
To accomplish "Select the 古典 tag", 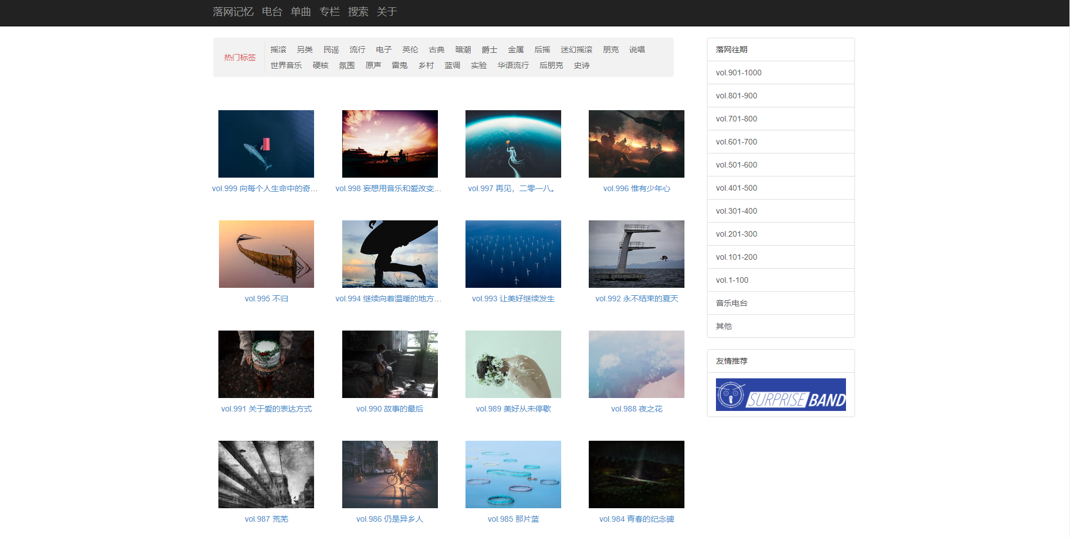I will (x=437, y=49).
